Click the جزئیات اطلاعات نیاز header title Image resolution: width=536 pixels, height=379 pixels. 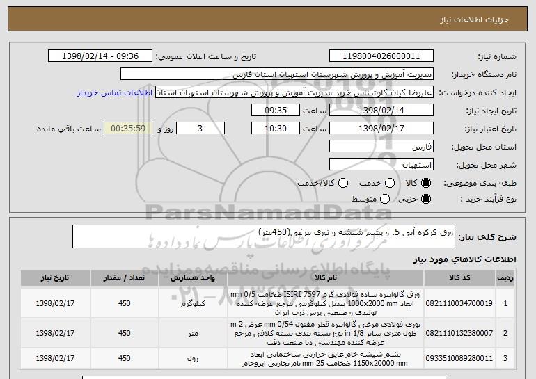pos(474,19)
